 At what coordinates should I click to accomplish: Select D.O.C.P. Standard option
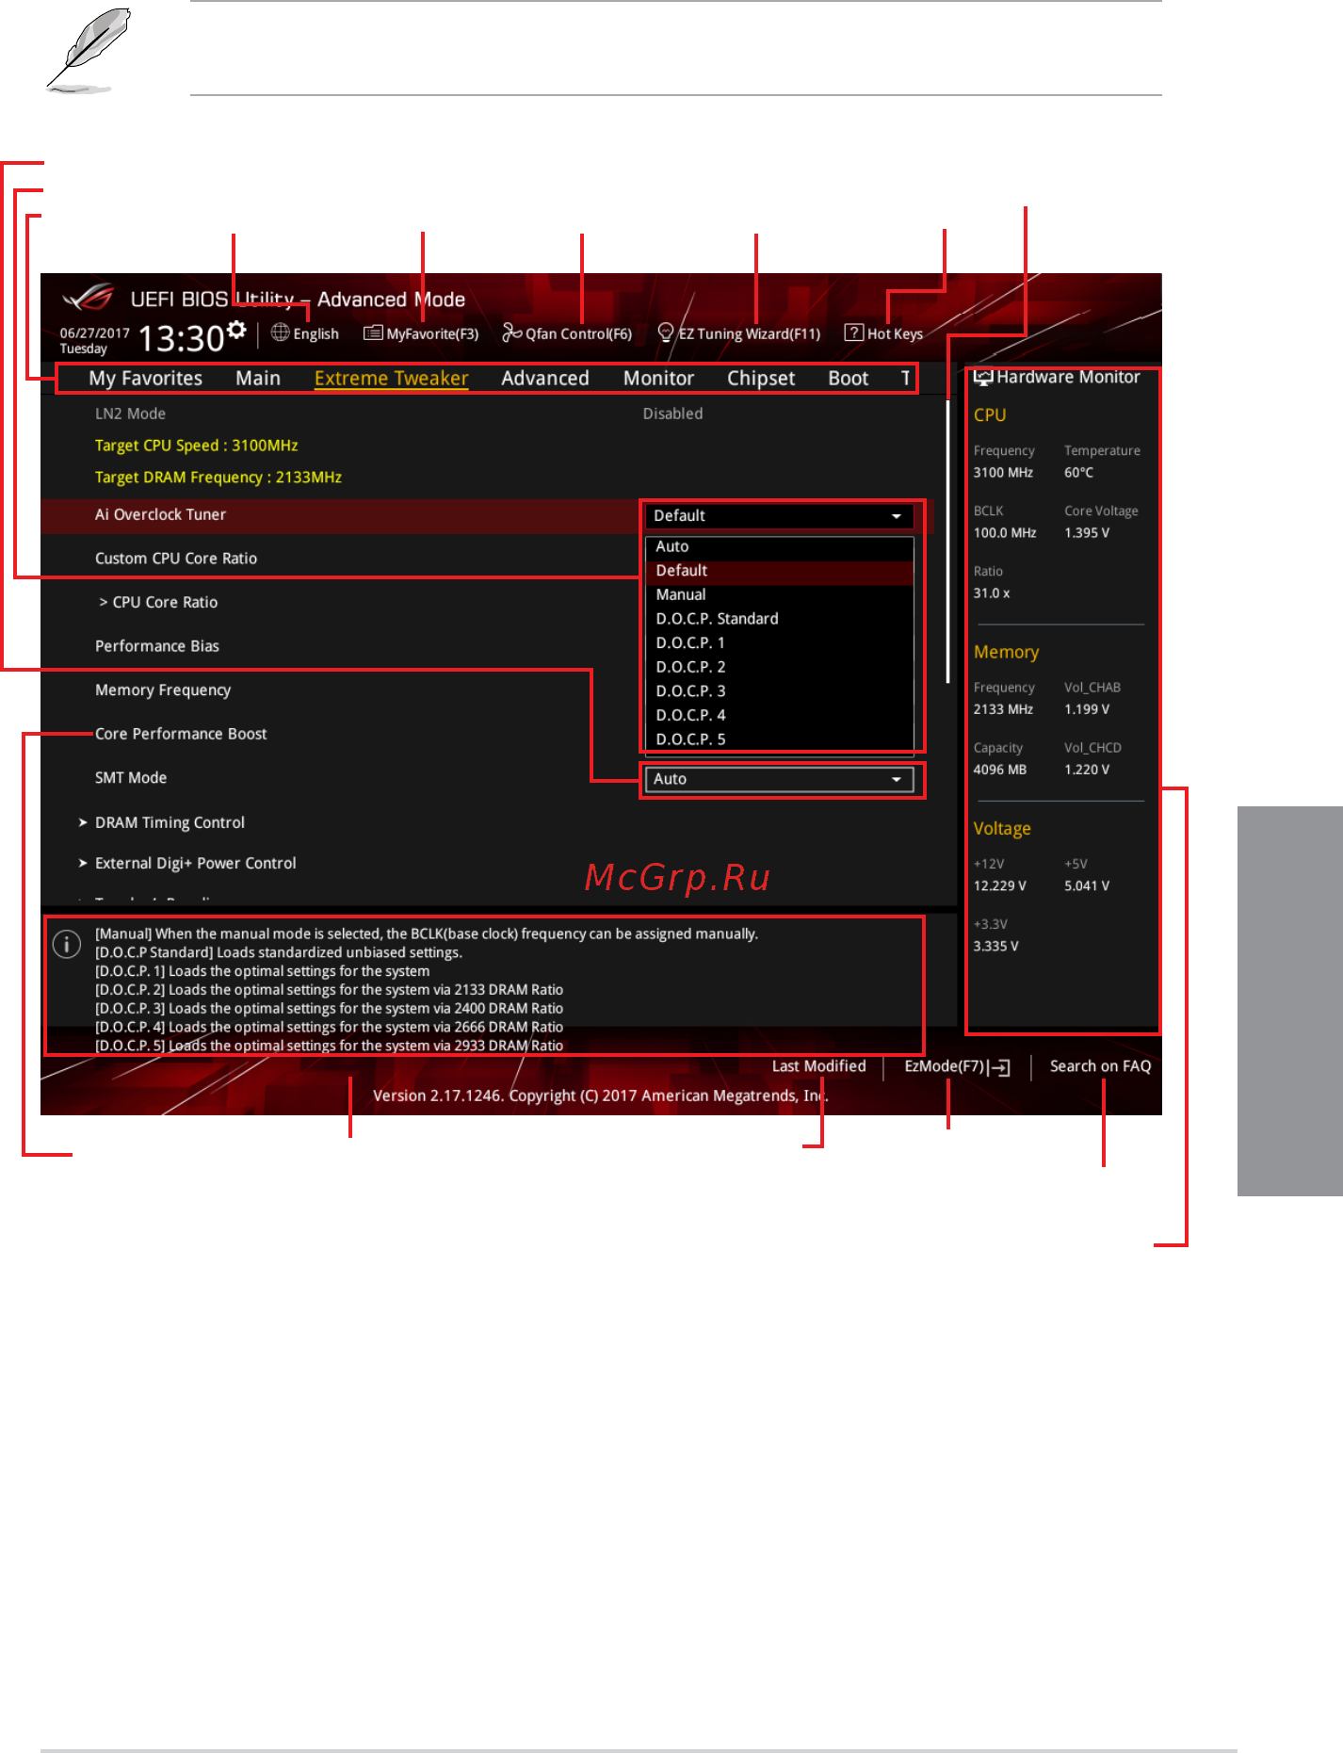(779, 619)
